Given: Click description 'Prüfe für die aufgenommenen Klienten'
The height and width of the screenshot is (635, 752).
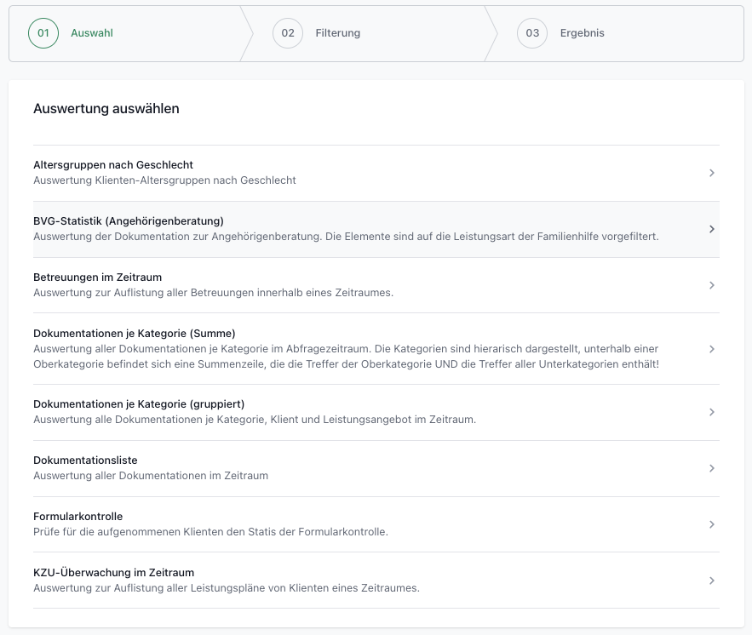Looking at the screenshot, I should tap(210, 531).
